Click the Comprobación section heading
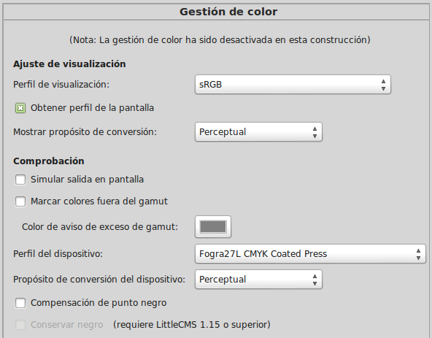The image size is (432, 338). (x=49, y=161)
